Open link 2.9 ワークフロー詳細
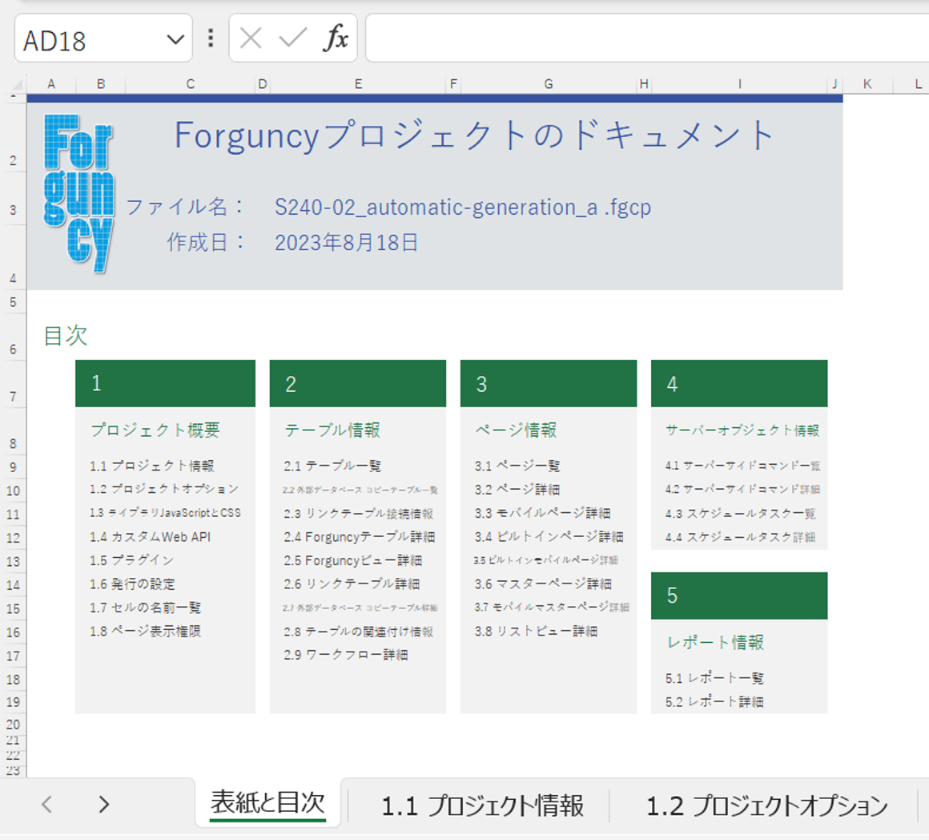Image resolution: width=929 pixels, height=840 pixels. pyautogui.click(x=345, y=655)
